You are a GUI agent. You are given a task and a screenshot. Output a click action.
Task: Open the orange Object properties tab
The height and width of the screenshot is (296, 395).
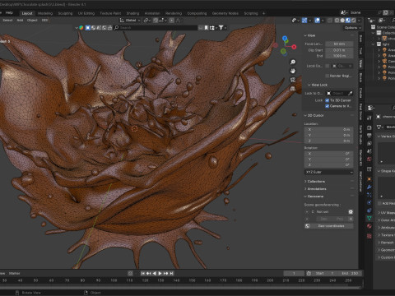tap(369, 179)
